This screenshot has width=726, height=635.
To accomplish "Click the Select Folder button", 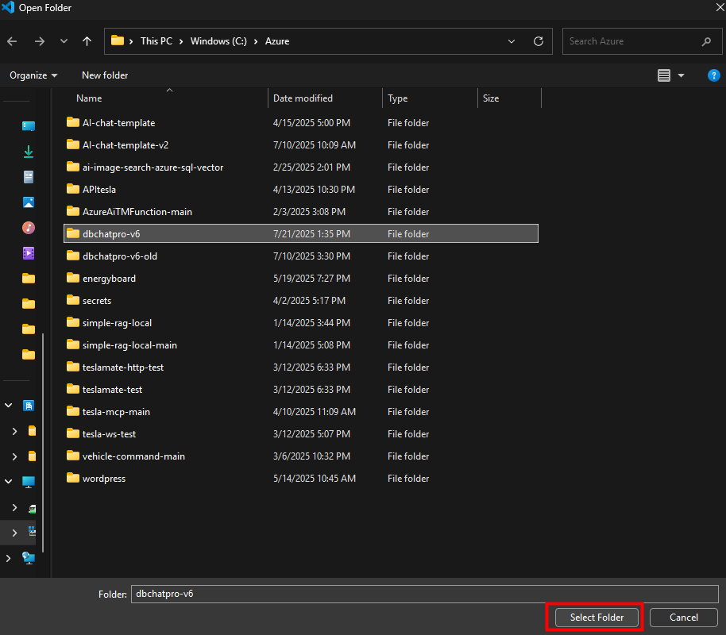I will 597,618.
